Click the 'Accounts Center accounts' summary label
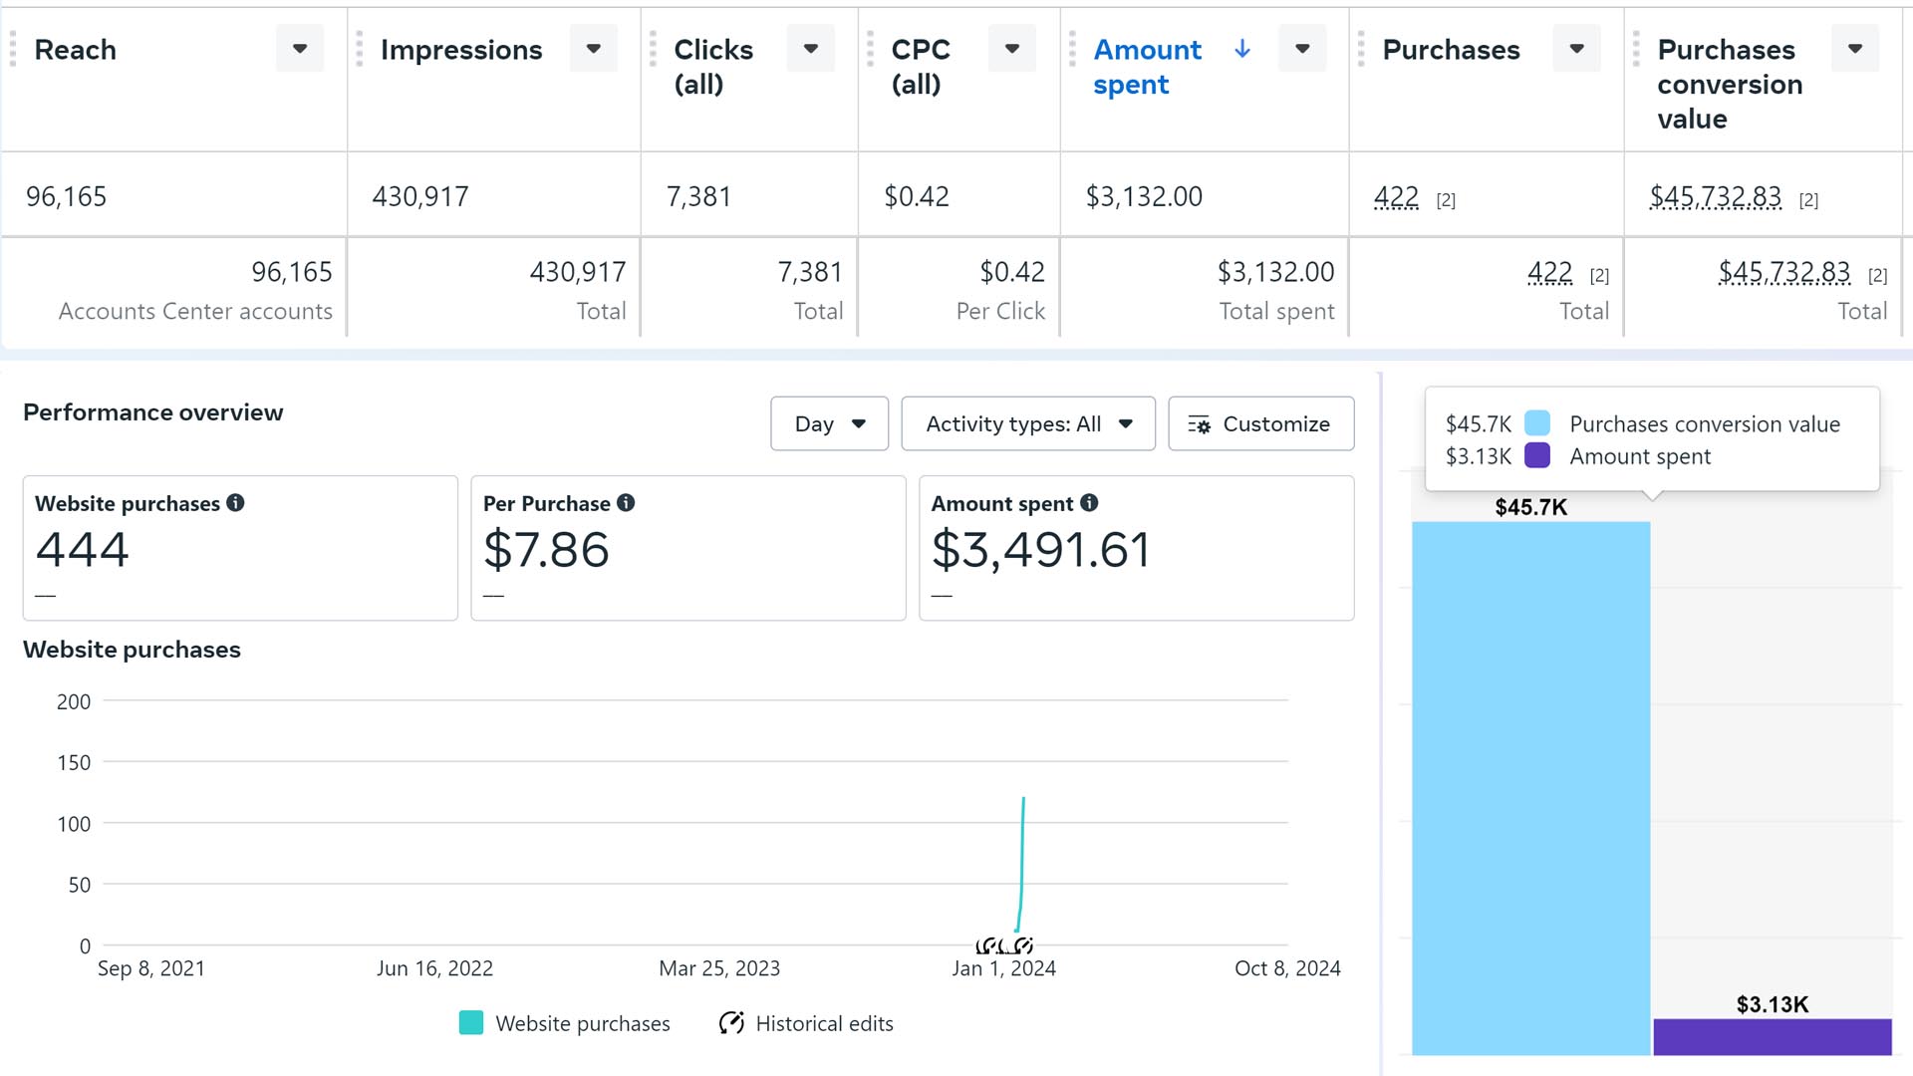This screenshot has width=1913, height=1076. point(195,311)
